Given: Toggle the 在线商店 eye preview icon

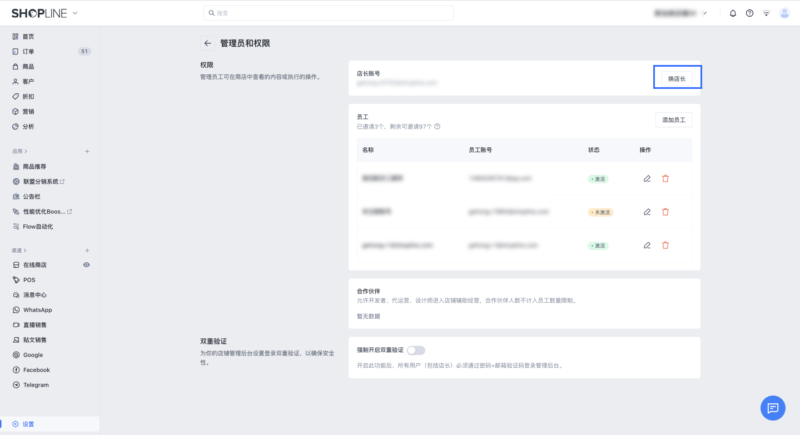Looking at the screenshot, I should point(86,265).
